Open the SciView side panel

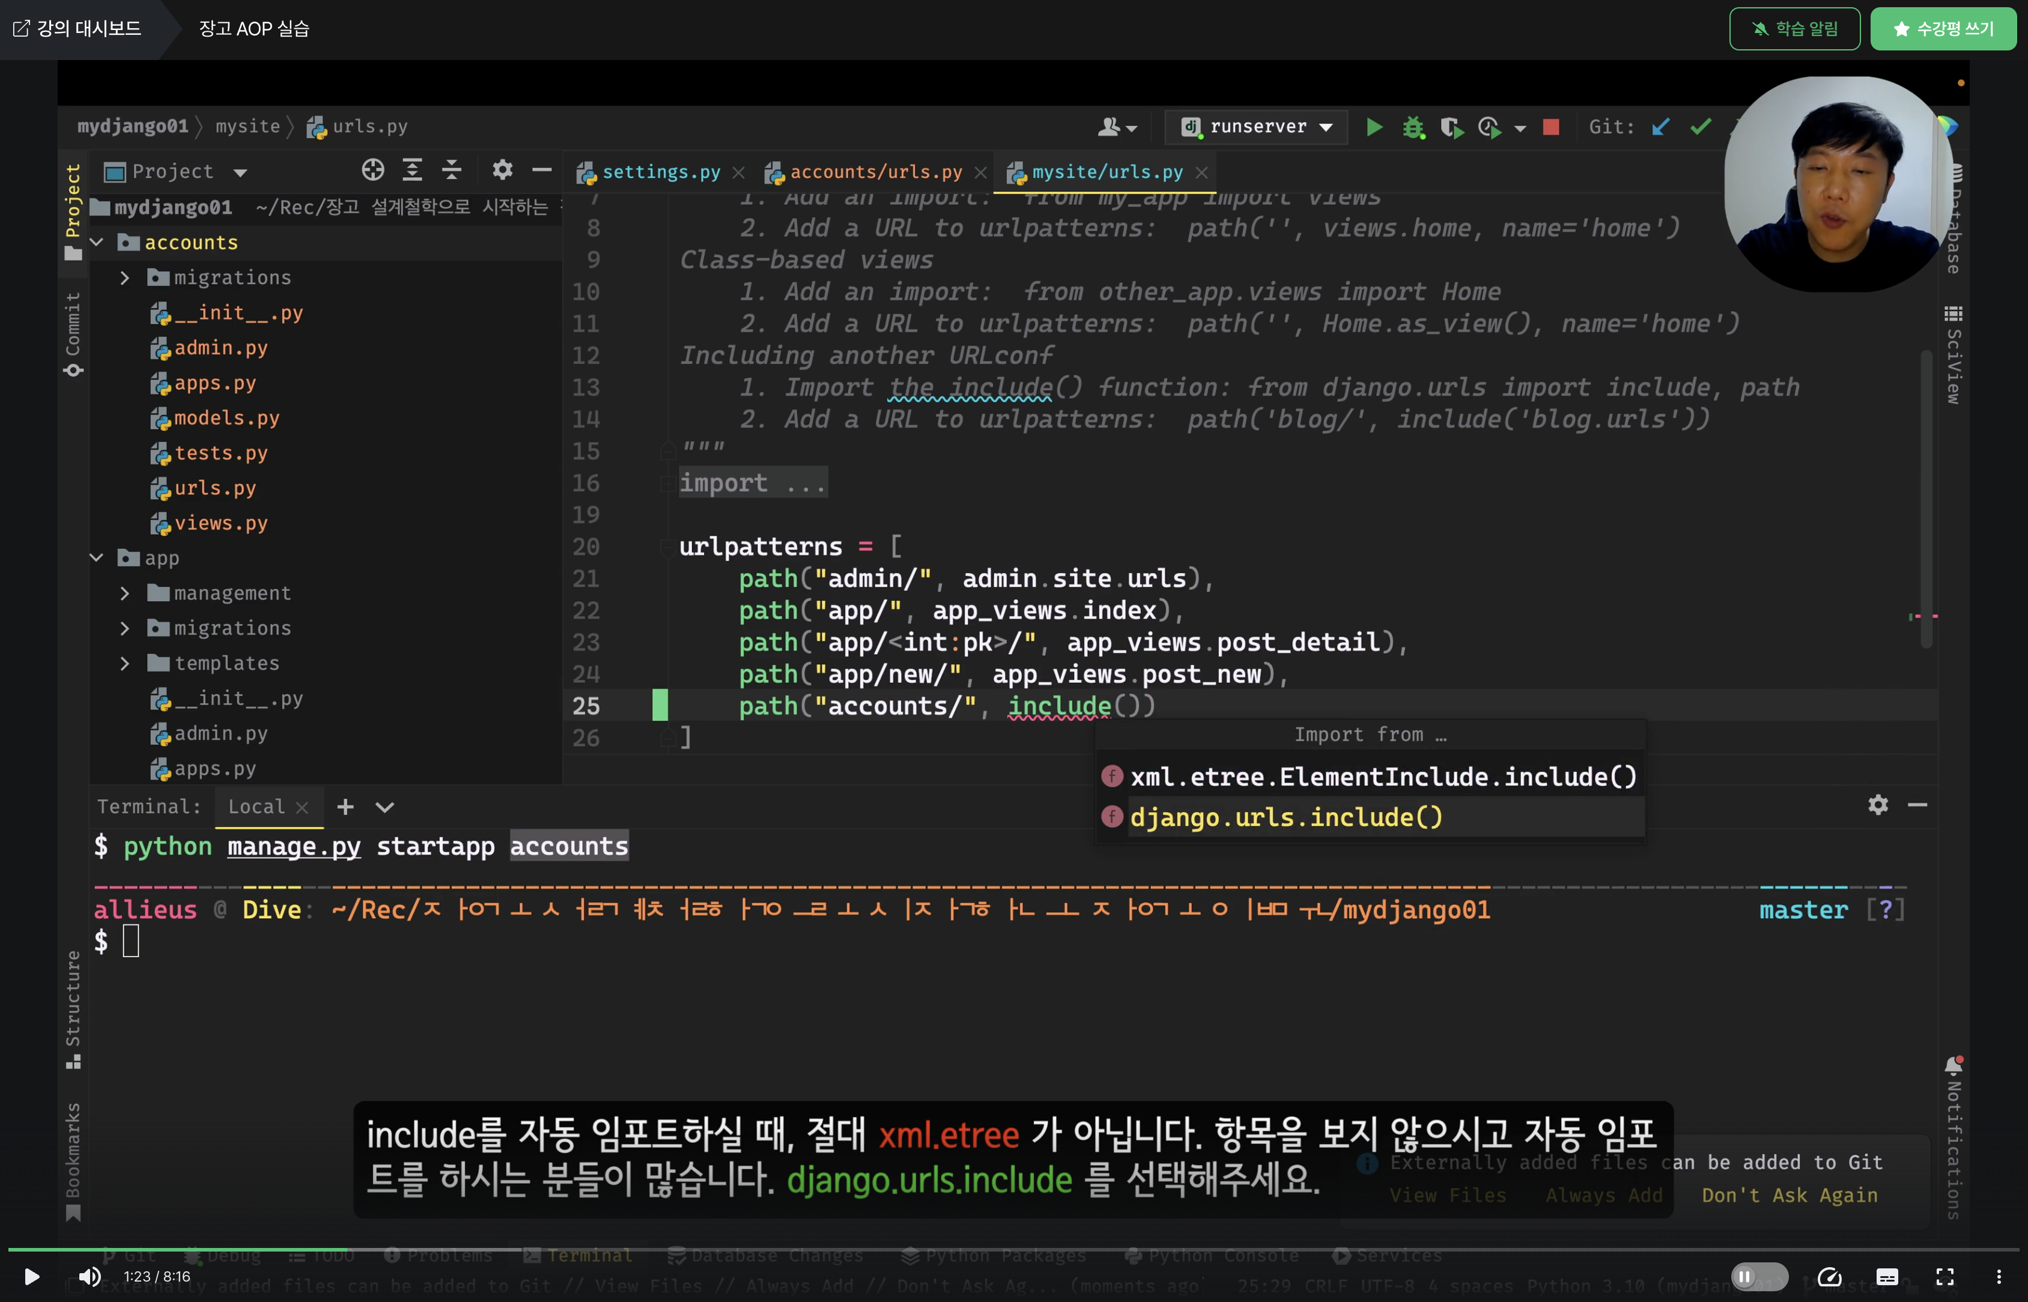point(1953,355)
